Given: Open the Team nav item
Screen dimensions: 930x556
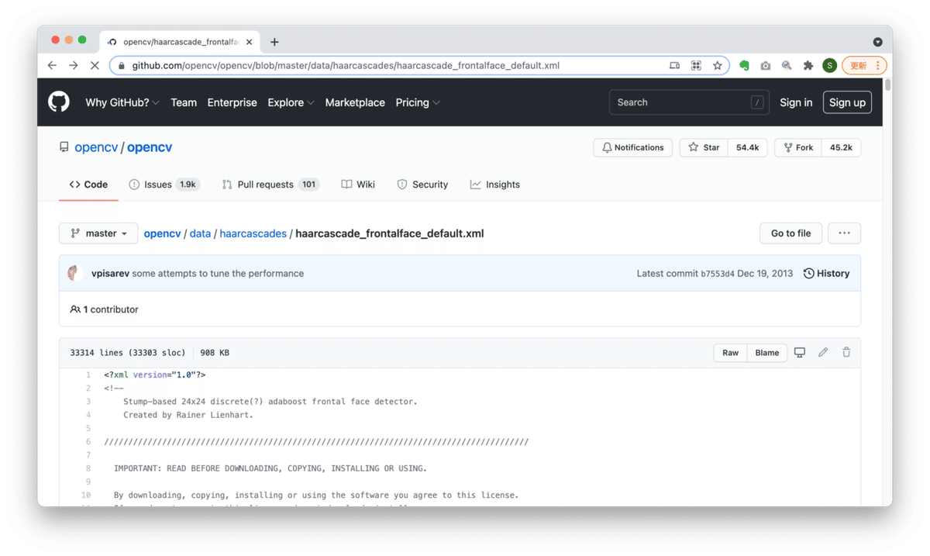Looking at the screenshot, I should coord(184,102).
